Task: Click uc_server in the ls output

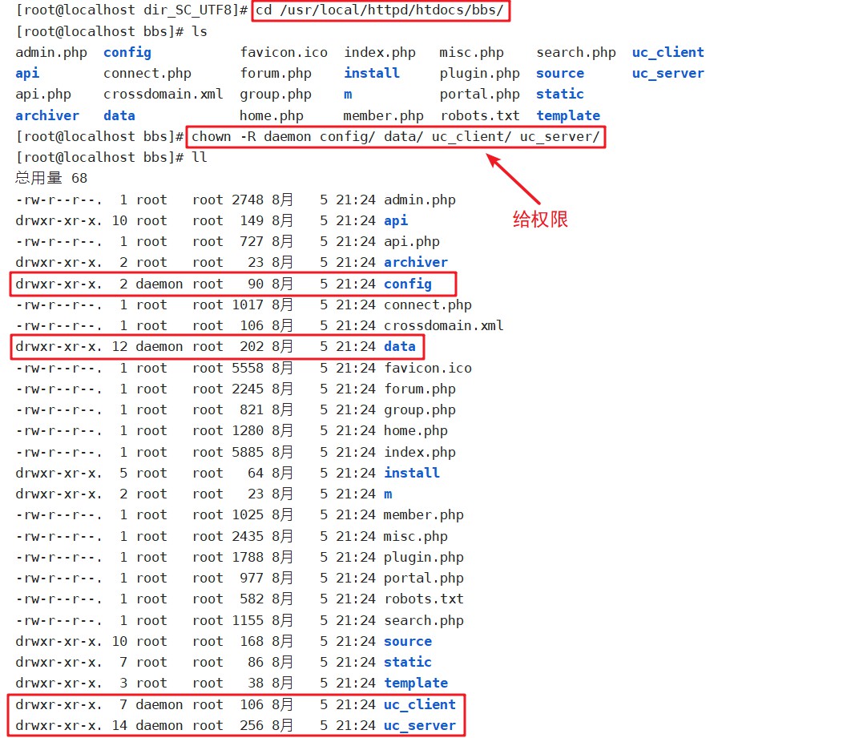Action: coord(667,74)
